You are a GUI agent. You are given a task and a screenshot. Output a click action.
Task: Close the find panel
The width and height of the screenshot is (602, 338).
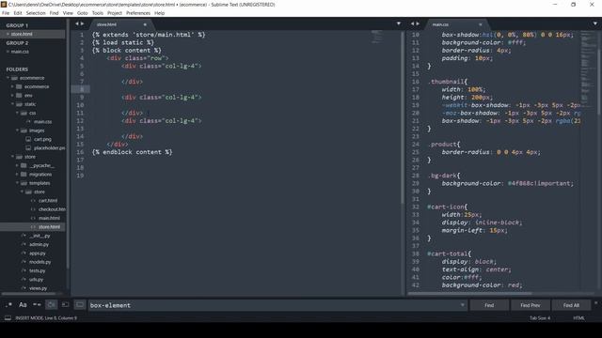(x=595, y=302)
